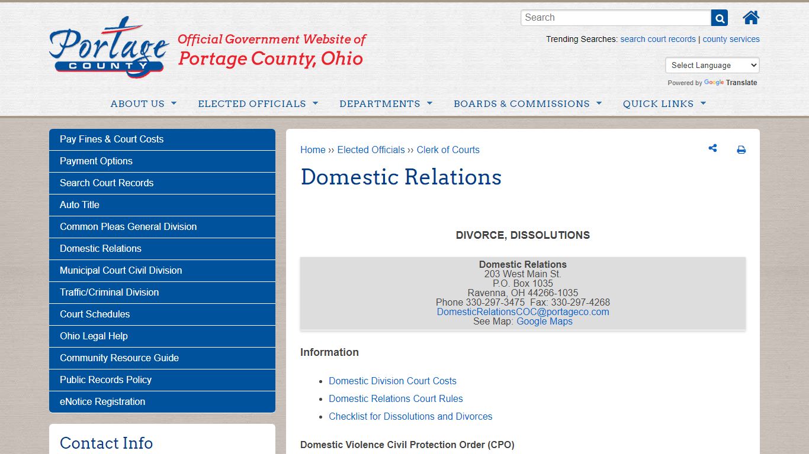
Task: Click 'Ravenna, OH 44266-1035' address line
Action: [x=523, y=293]
